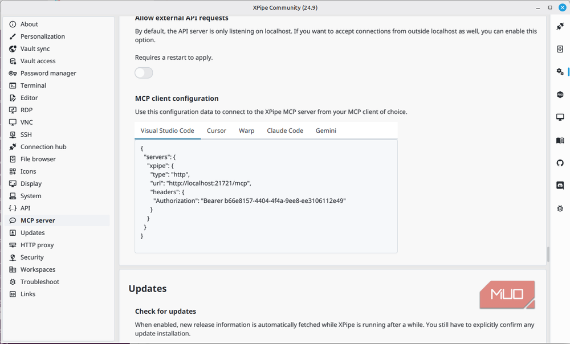Go to Troubleshoot in settings sidebar
Viewport: 570px width, 344px height.
58,282
